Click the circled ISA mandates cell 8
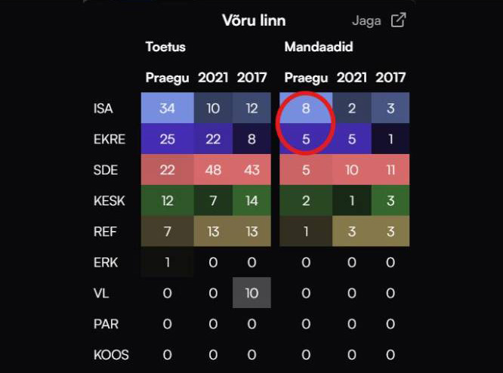 [306, 109]
